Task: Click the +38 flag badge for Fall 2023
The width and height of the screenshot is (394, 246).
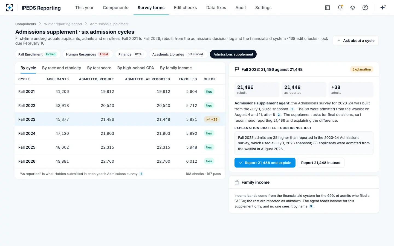Action: 212,119
